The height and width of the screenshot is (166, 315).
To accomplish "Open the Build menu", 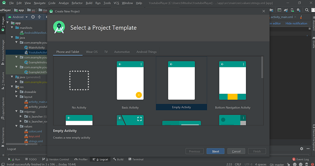I will point(89,3).
